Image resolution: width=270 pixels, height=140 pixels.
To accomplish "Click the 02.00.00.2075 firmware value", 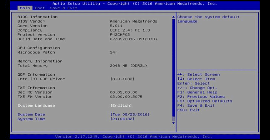I will tap(126, 97).
